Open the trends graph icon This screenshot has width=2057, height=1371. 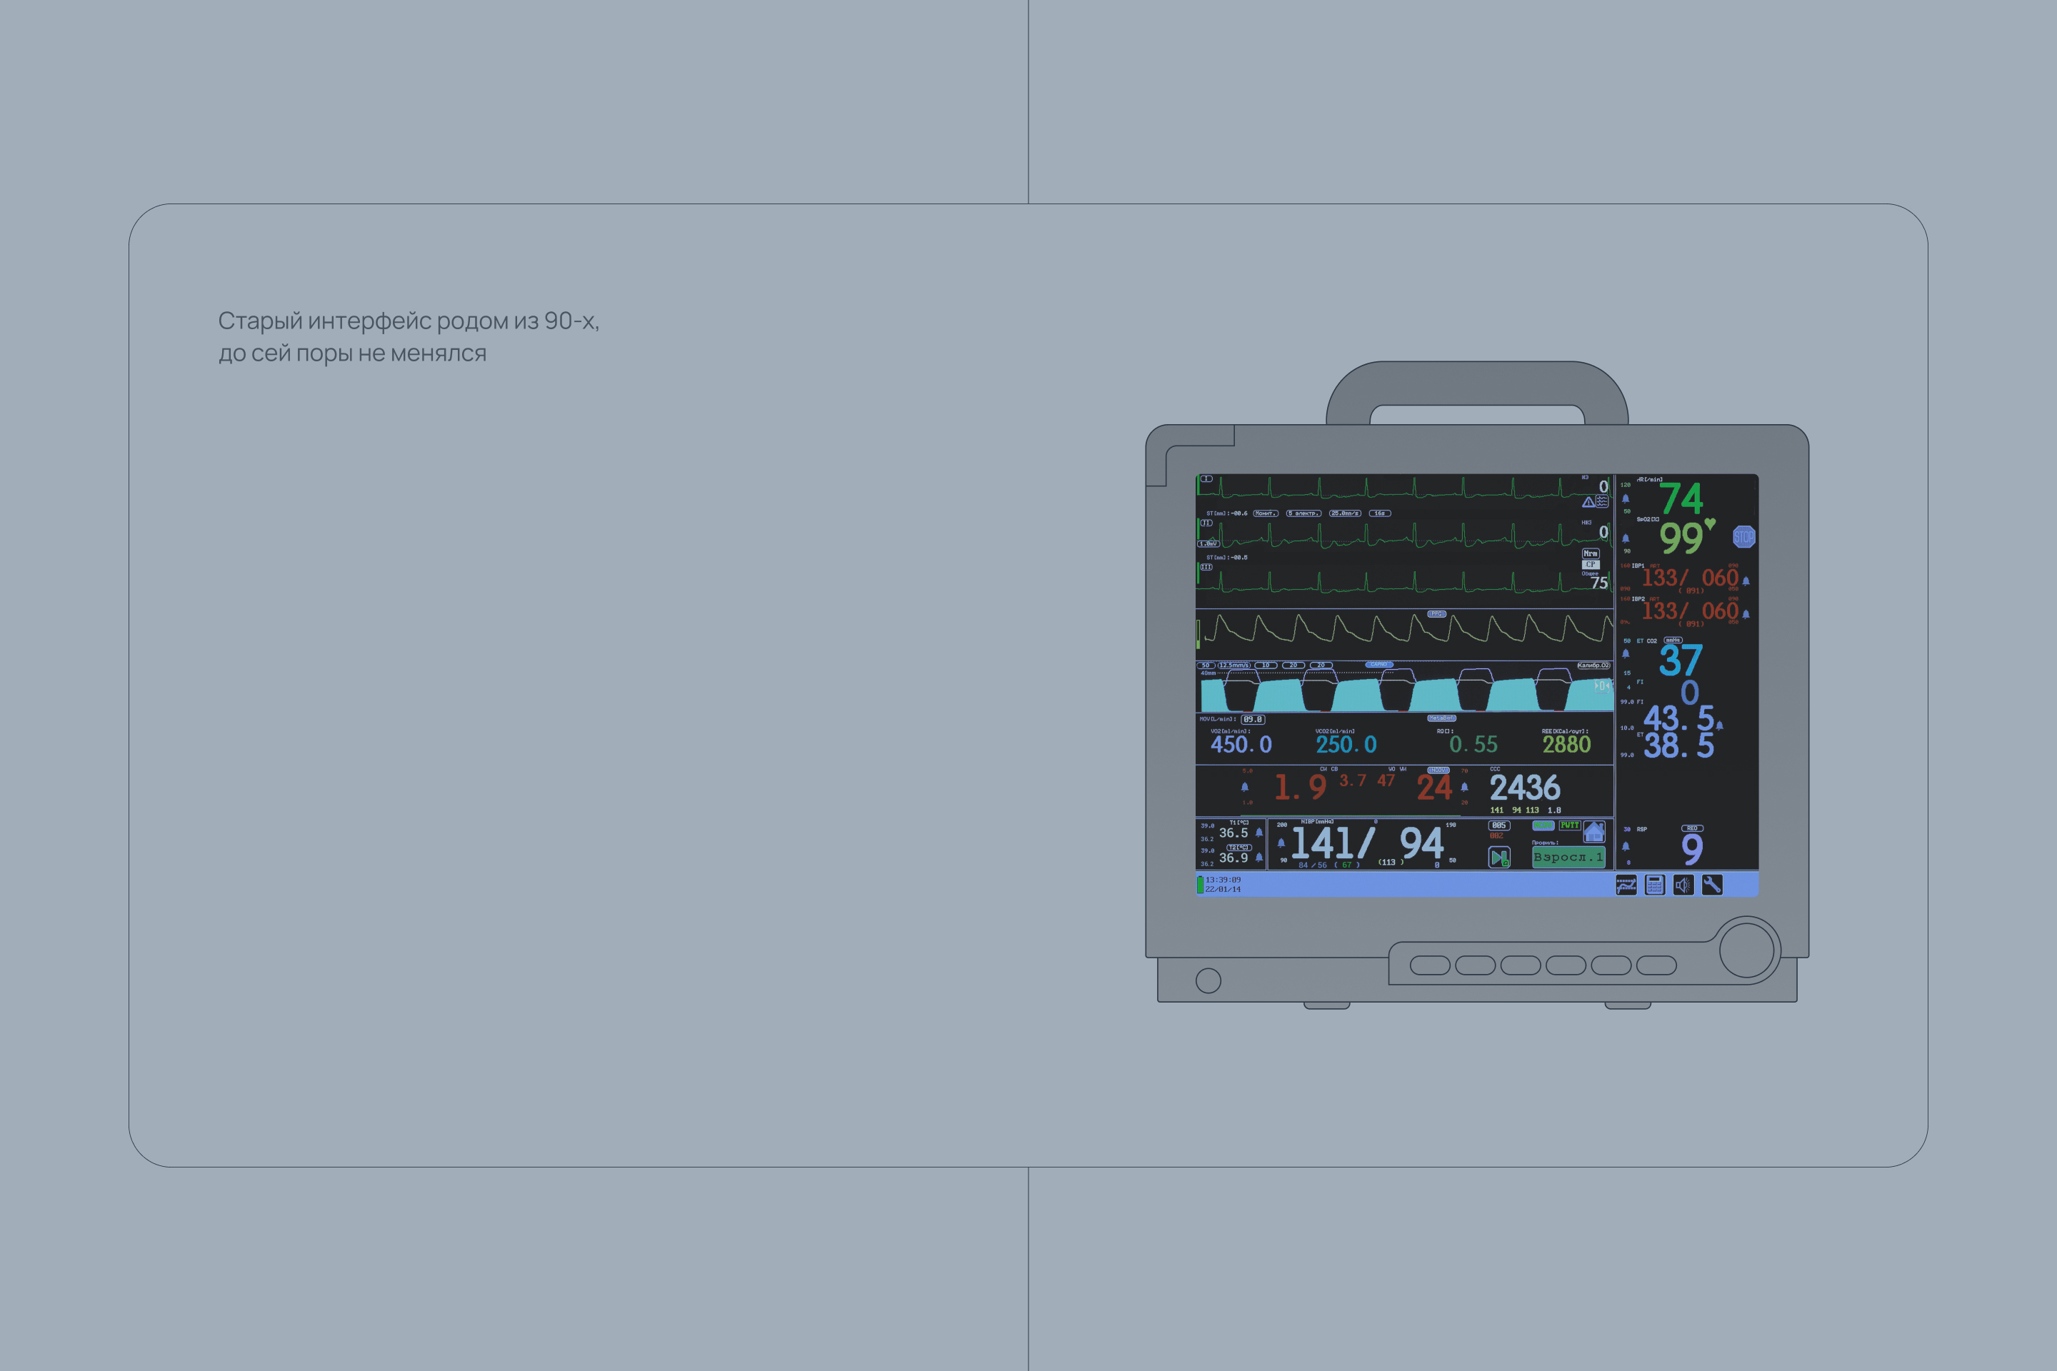coord(1626,885)
